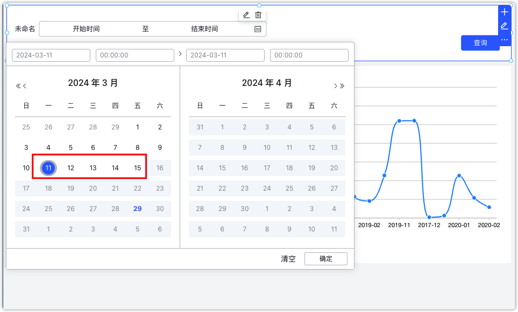
Task: Go to previous year with double-left arrow
Action: 18,86
